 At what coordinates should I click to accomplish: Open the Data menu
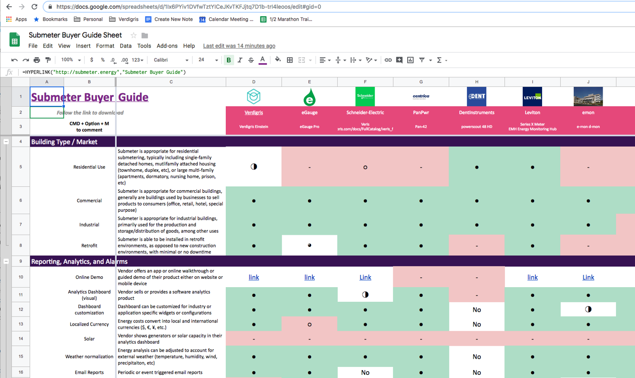126,46
